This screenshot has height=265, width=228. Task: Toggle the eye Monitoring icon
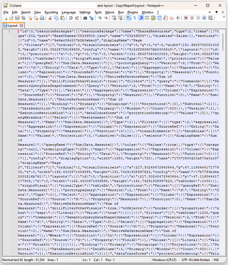tap(178, 18)
